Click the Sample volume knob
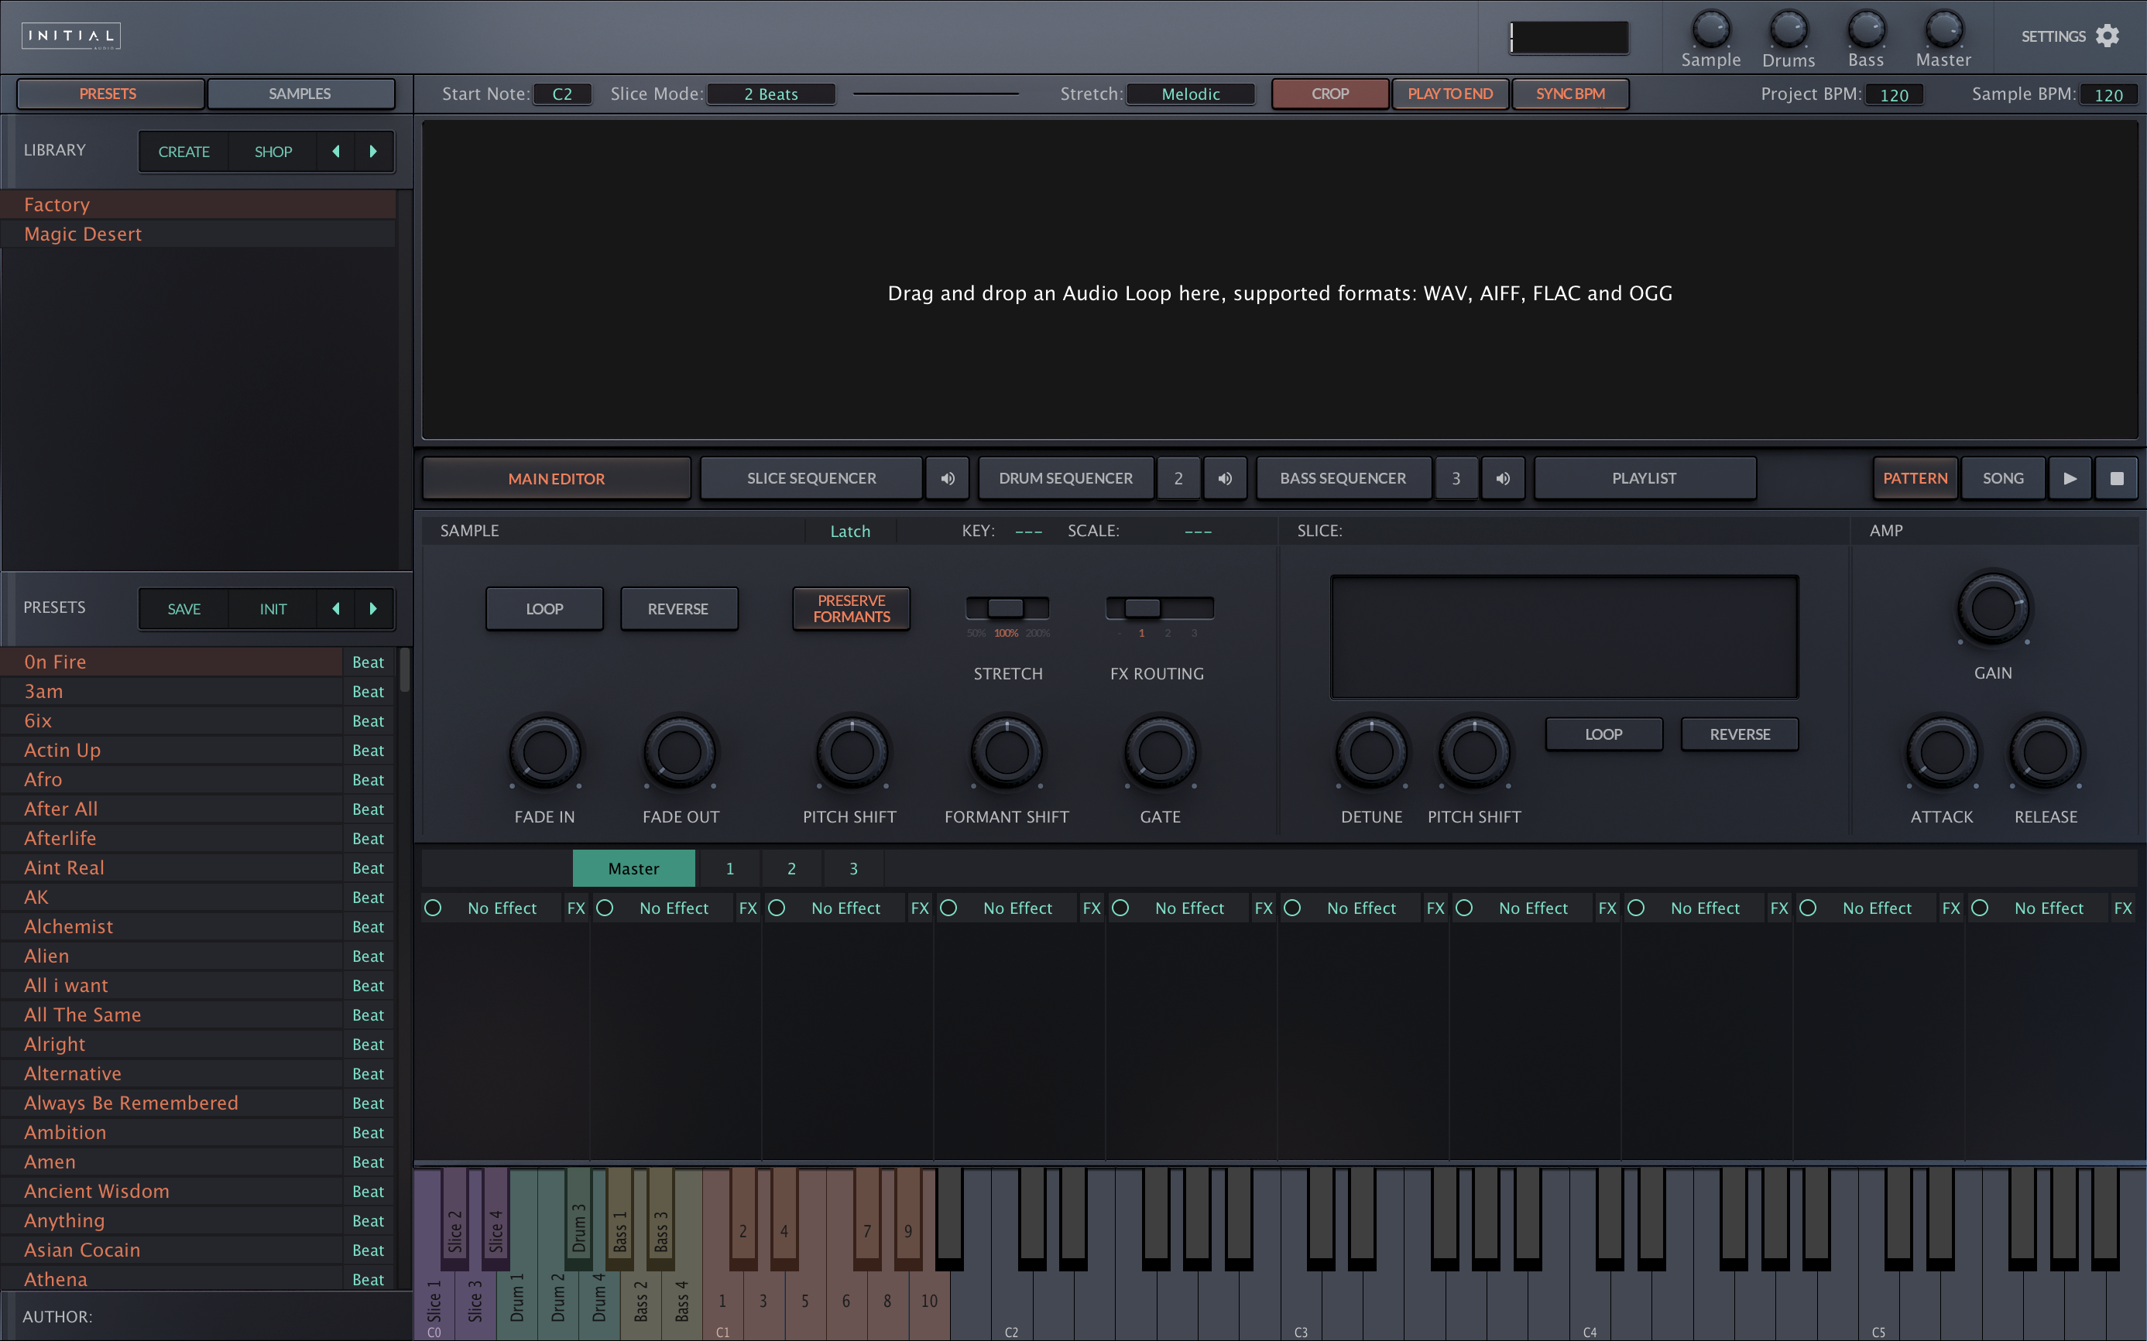Screen dimensions: 2147x1341 point(1710,29)
